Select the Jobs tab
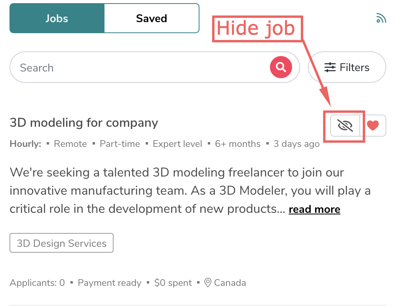Image resolution: width=395 pixels, height=308 pixels. (x=57, y=18)
